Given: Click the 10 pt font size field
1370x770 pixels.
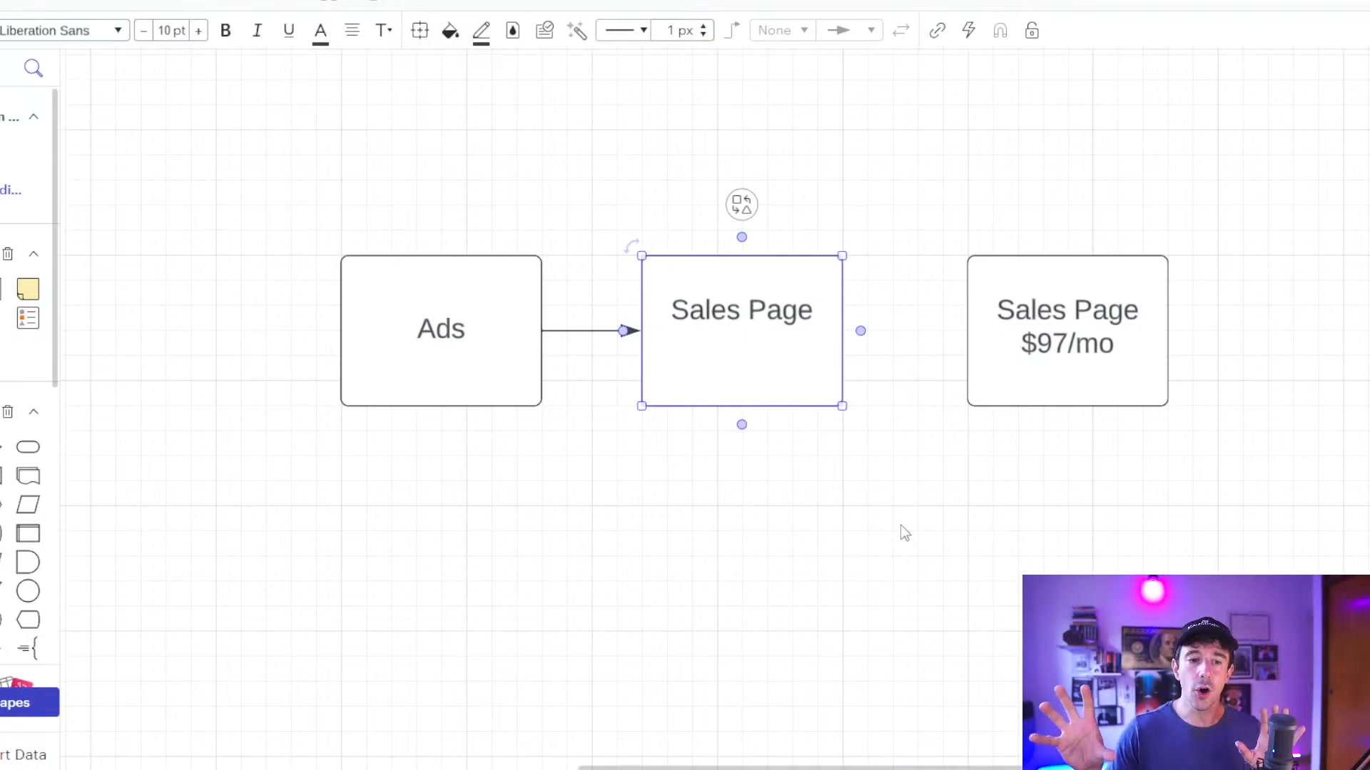Looking at the screenshot, I should click(x=171, y=31).
